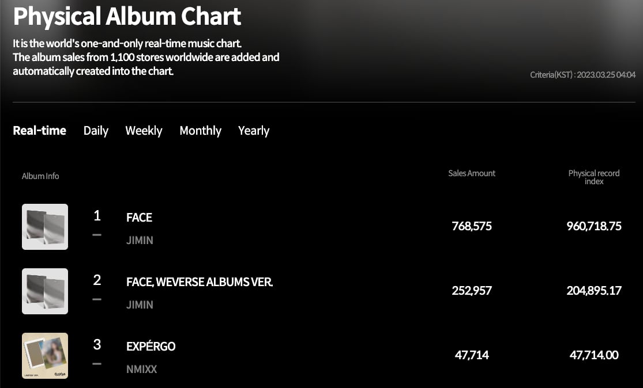Click the EXPÉRGO album title
The width and height of the screenshot is (643, 388).
151,347
